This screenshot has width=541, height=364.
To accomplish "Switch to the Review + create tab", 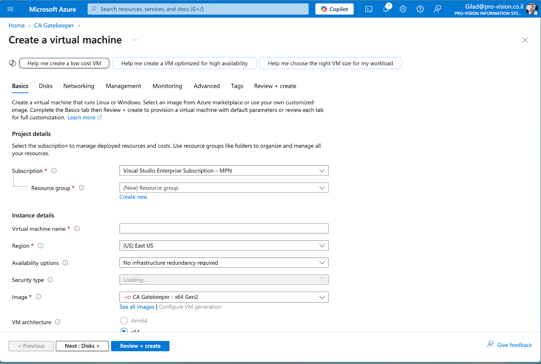I will [275, 86].
